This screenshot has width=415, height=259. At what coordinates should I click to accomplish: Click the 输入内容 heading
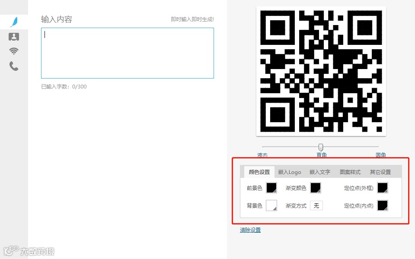(57, 19)
